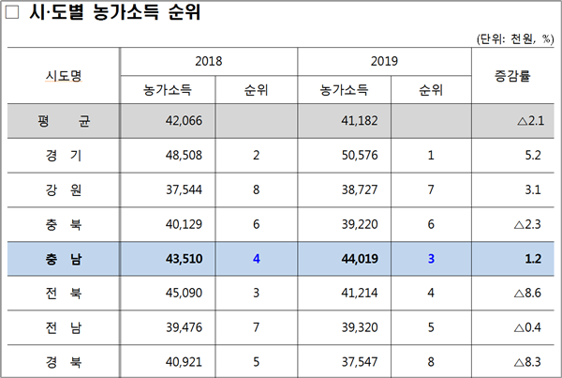Click the average change rate △2.1
The height and width of the screenshot is (378, 562).
tap(531, 121)
